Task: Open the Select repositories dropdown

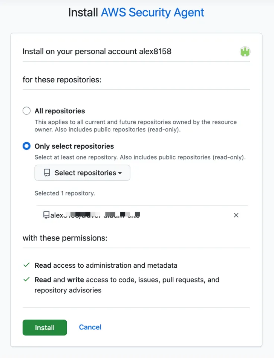Action: (x=82, y=173)
